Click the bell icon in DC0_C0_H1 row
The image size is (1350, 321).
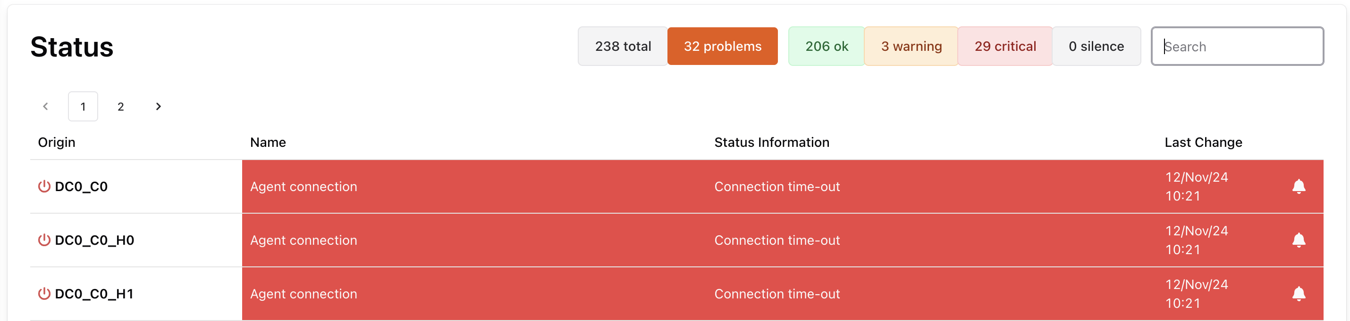click(x=1298, y=294)
